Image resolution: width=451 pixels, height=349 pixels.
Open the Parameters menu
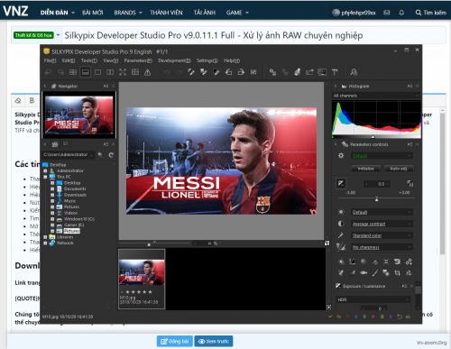pyautogui.click(x=138, y=60)
